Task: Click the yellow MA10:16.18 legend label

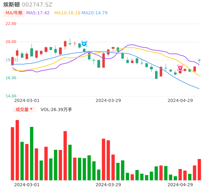Action: tap(67, 13)
